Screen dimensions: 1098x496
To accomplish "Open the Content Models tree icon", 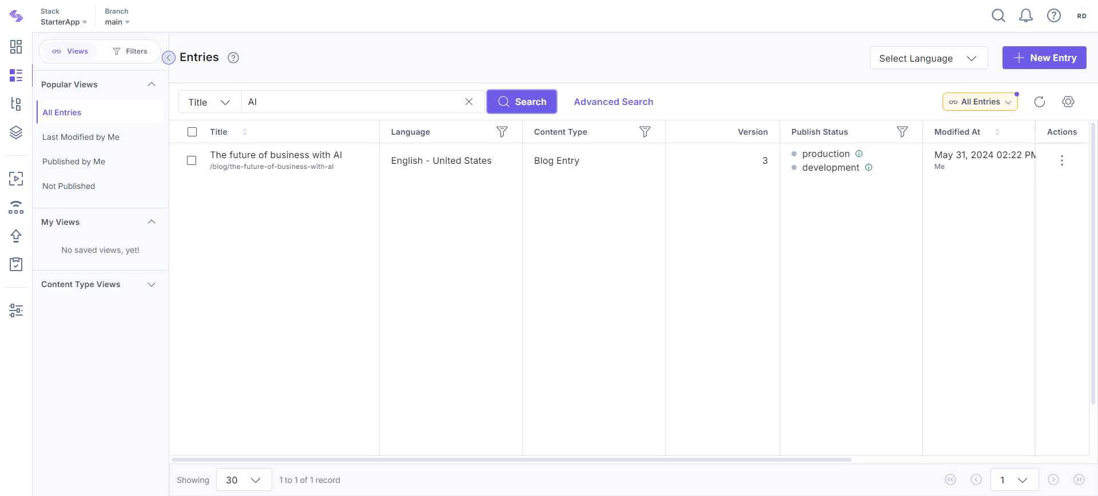I will (16, 104).
